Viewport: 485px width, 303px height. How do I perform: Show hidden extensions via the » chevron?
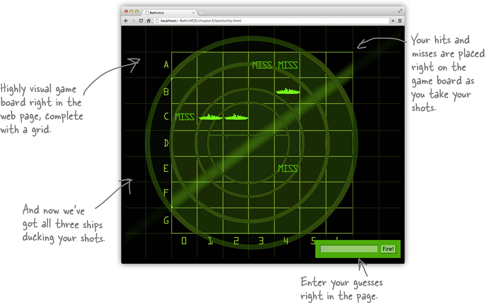click(393, 21)
